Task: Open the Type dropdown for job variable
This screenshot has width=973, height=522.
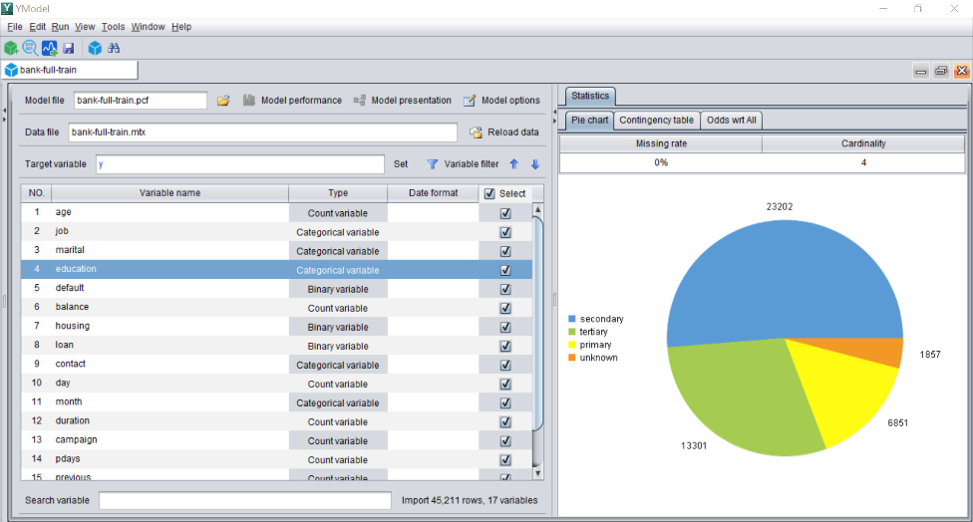Action: pos(338,232)
